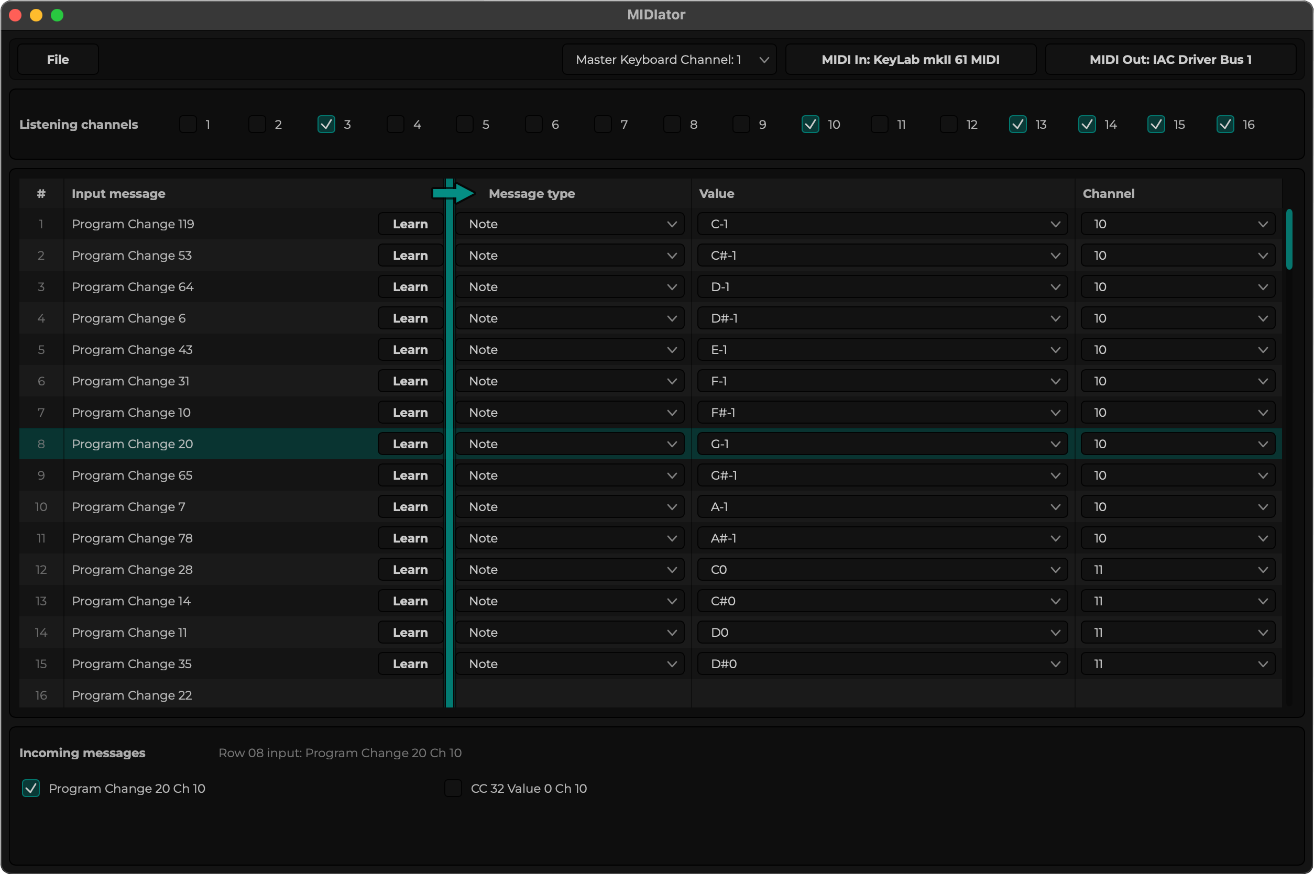This screenshot has height=874, width=1314.
Task: Uncheck listening channel 16
Action: [1225, 124]
